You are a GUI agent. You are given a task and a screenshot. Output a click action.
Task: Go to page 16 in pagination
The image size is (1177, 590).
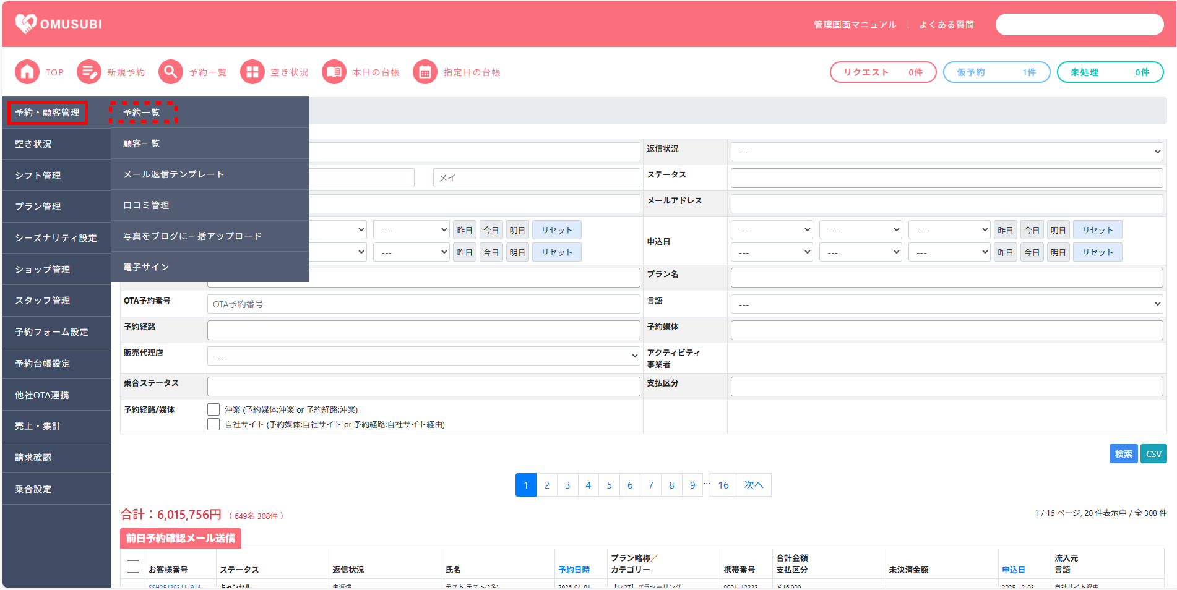tap(723, 485)
